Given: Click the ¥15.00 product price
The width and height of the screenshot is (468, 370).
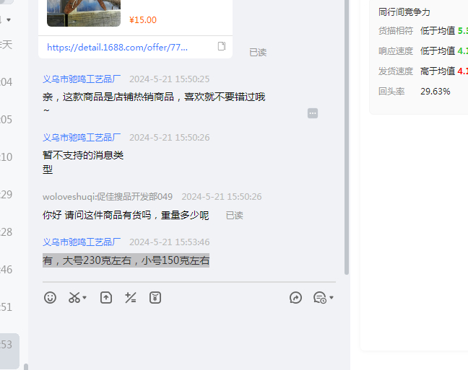Looking at the screenshot, I should pyautogui.click(x=143, y=20).
